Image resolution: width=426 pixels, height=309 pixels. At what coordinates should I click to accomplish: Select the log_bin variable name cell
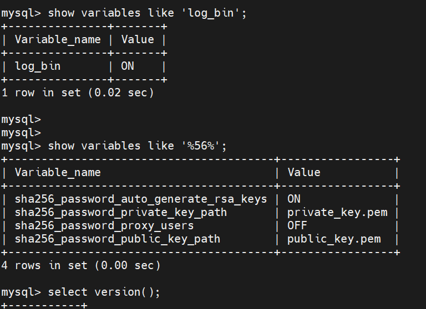click(38, 66)
